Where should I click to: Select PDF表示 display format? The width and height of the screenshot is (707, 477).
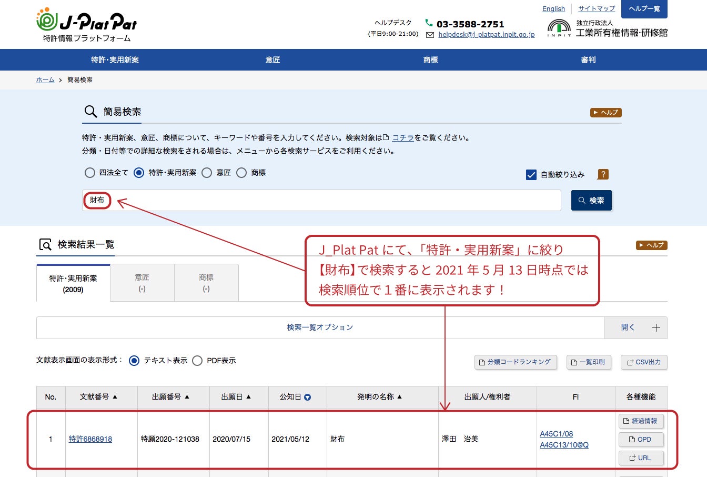point(197,361)
